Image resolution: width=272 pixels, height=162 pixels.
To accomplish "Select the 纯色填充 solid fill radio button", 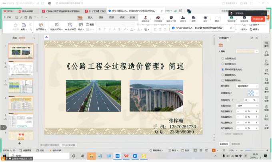I will tap(222, 58).
